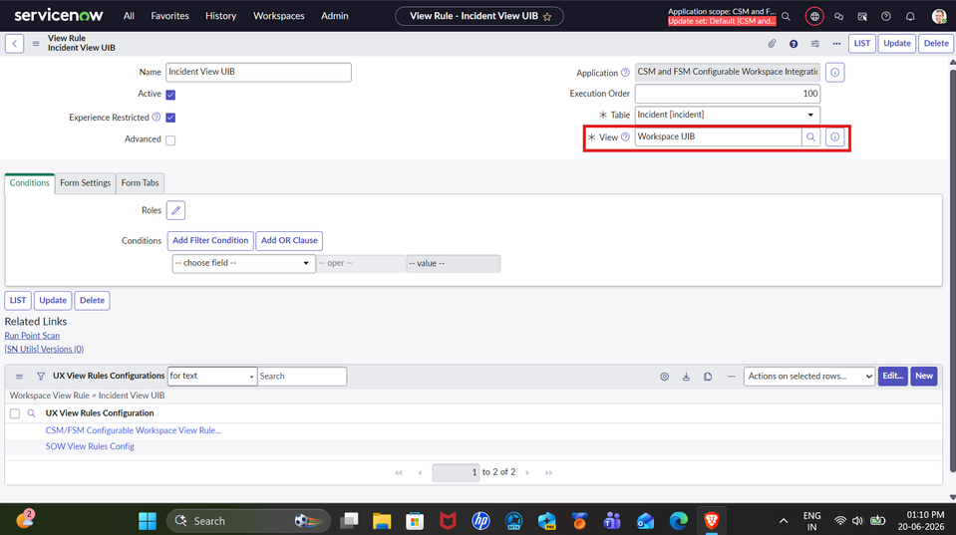Viewport: 956px width, 535px height.
Task: Click New in related list
Action: pyautogui.click(x=924, y=376)
